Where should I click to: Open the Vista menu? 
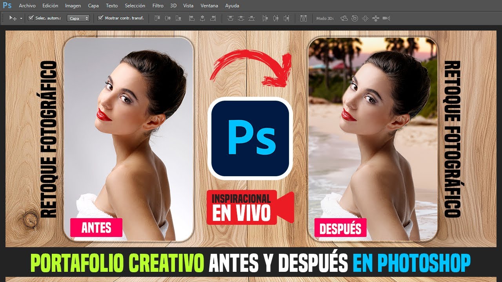tap(188, 6)
